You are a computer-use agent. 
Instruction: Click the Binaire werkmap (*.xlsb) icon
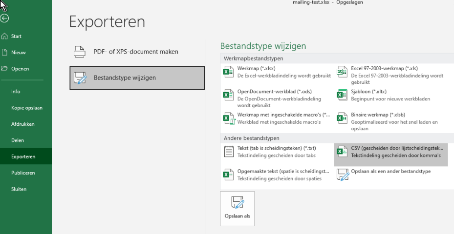pos(342,118)
